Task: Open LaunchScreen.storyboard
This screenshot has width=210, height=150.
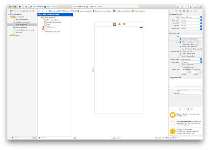Action: 25,30
